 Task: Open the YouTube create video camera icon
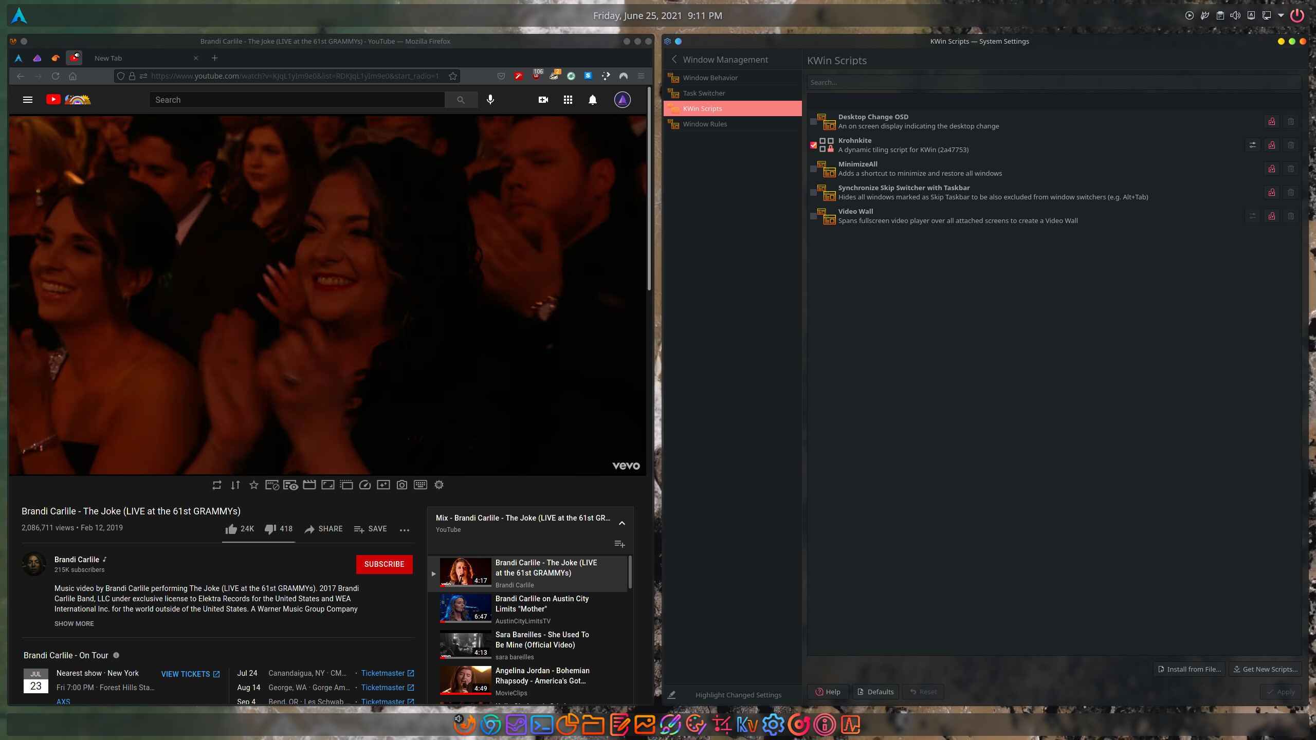click(x=543, y=100)
